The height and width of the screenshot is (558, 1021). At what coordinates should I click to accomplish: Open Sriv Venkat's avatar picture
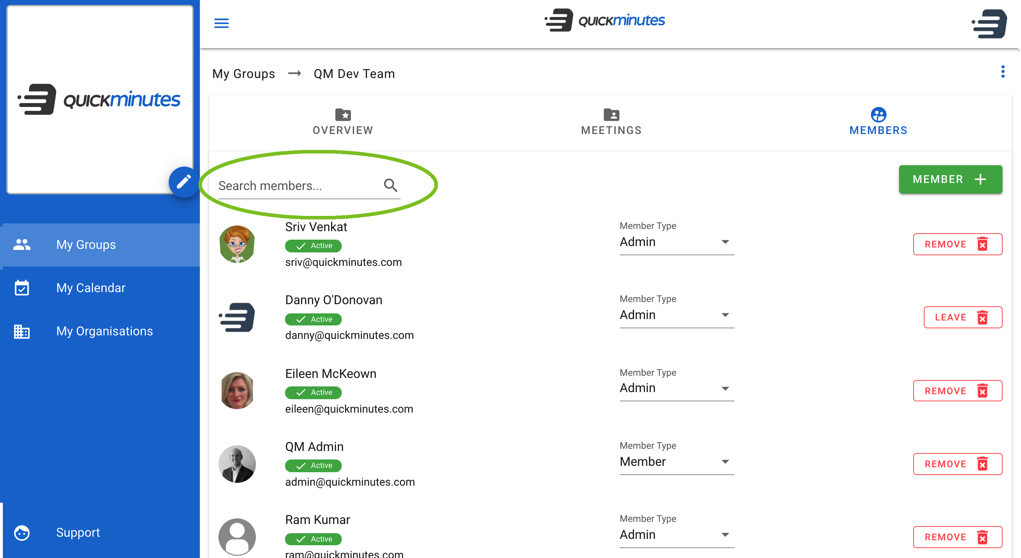tap(237, 244)
